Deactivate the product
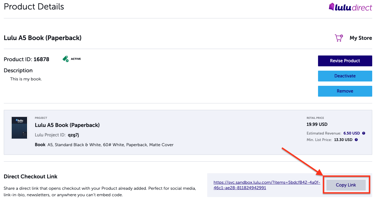This screenshot has height=203, width=376. point(345,76)
